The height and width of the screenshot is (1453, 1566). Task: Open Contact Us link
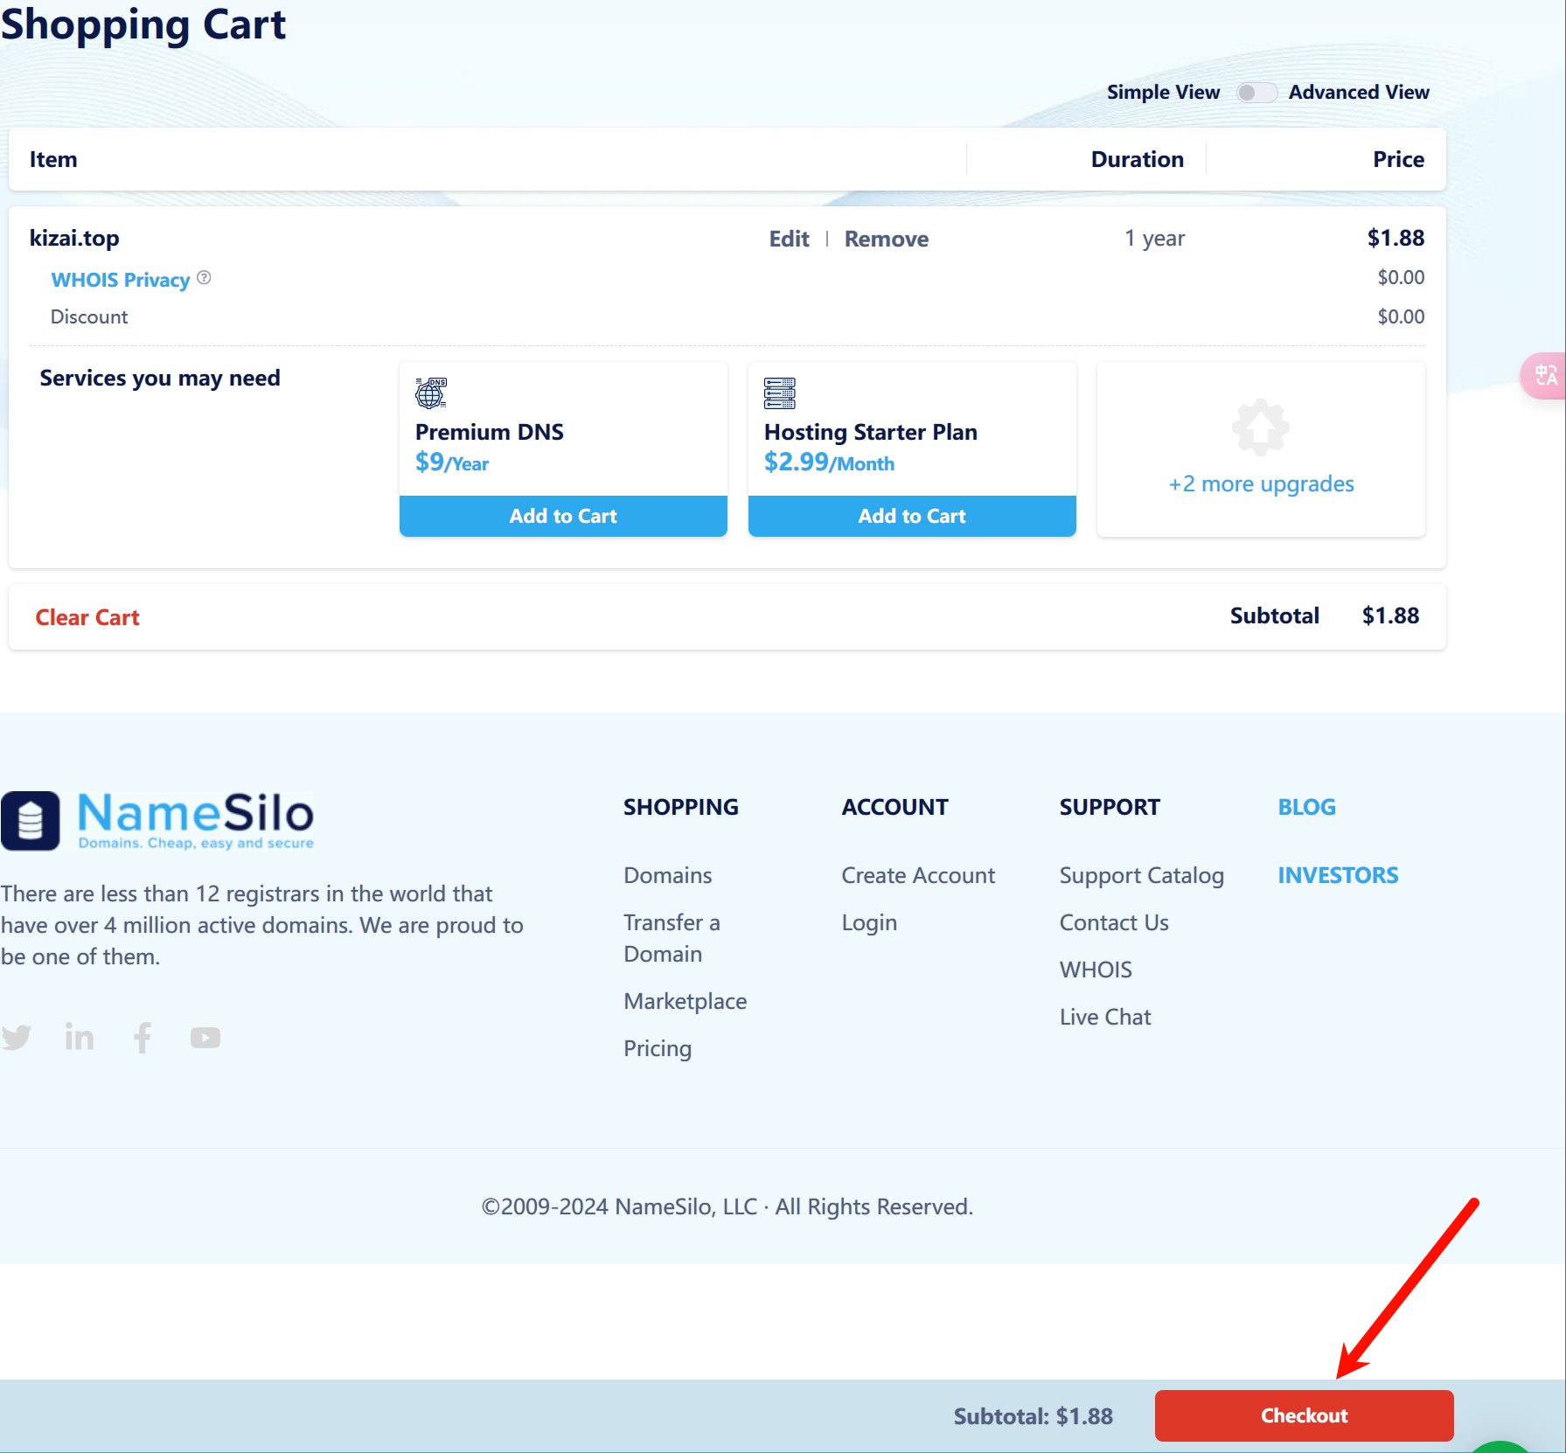(1114, 922)
